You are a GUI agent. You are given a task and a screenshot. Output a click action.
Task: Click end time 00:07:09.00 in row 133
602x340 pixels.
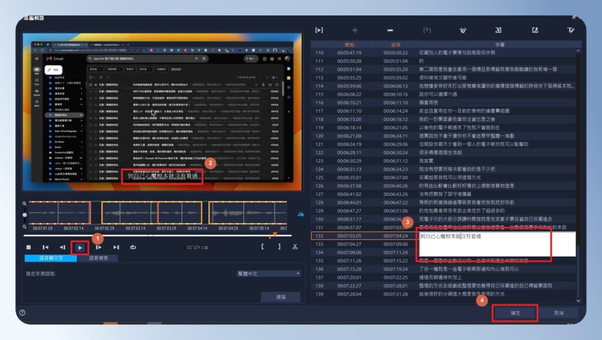(x=396, y=244)
